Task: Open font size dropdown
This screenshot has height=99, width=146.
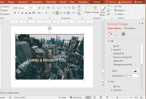Action: [36, 8]
